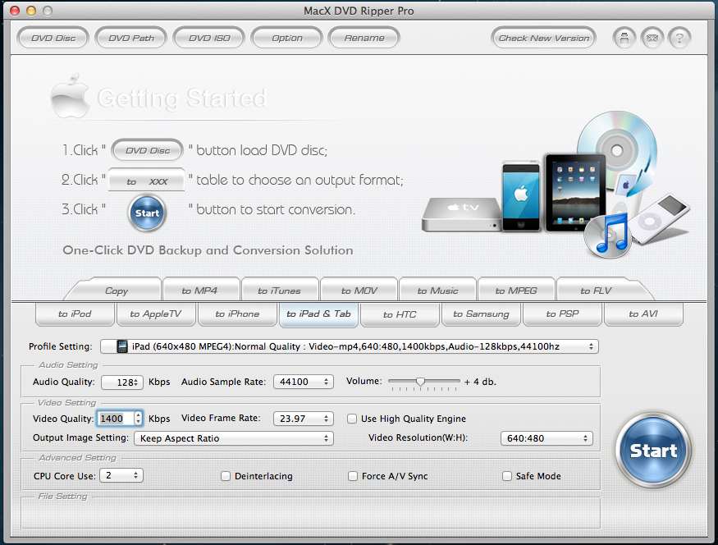This screenshot has width=718, height=545.
Task: Click the iPad device image
Action: click(575, 192)
